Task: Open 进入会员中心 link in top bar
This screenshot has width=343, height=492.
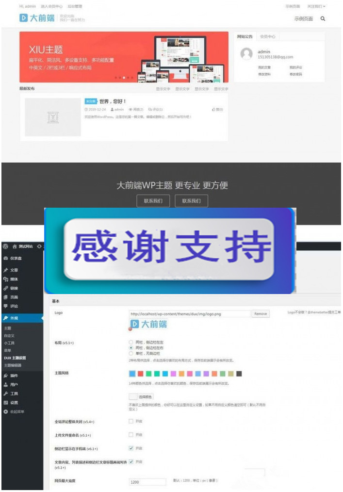Action: click(x=51, y=6)
